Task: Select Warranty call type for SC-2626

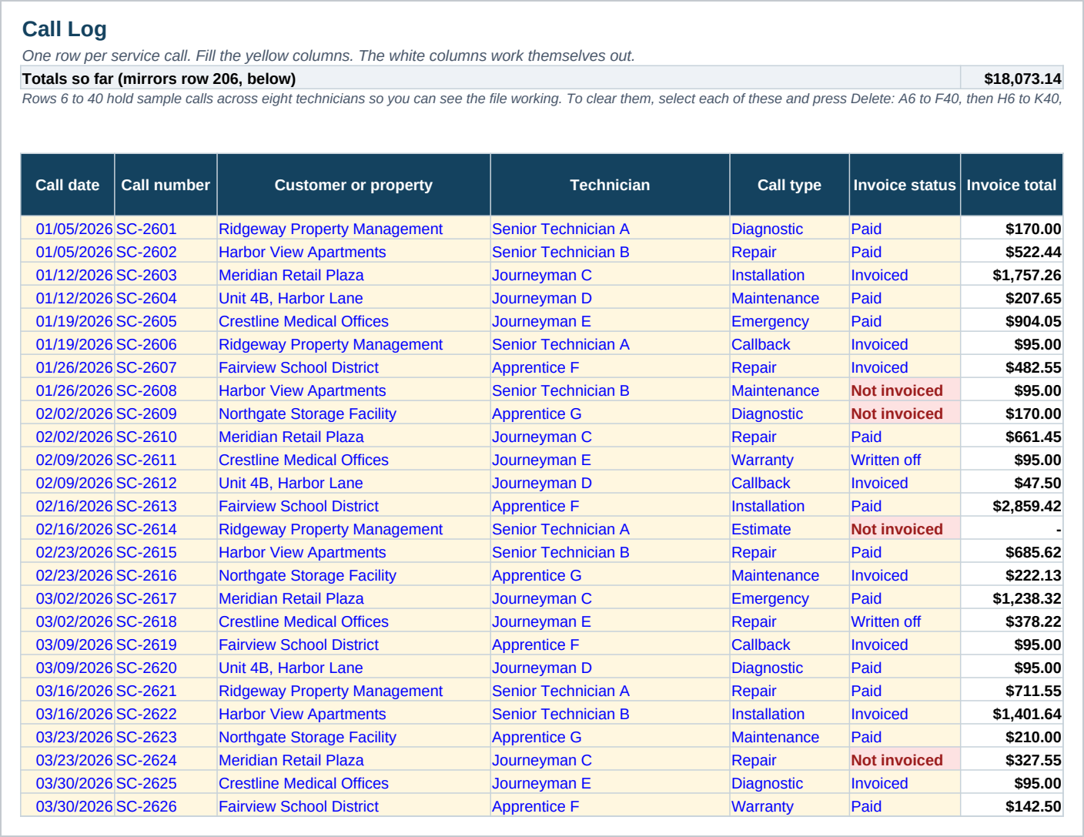Action: [789, 806]
